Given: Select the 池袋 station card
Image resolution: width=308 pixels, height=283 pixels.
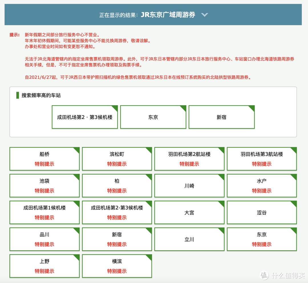Looking at the screenshot, I should tap(44, 185).
